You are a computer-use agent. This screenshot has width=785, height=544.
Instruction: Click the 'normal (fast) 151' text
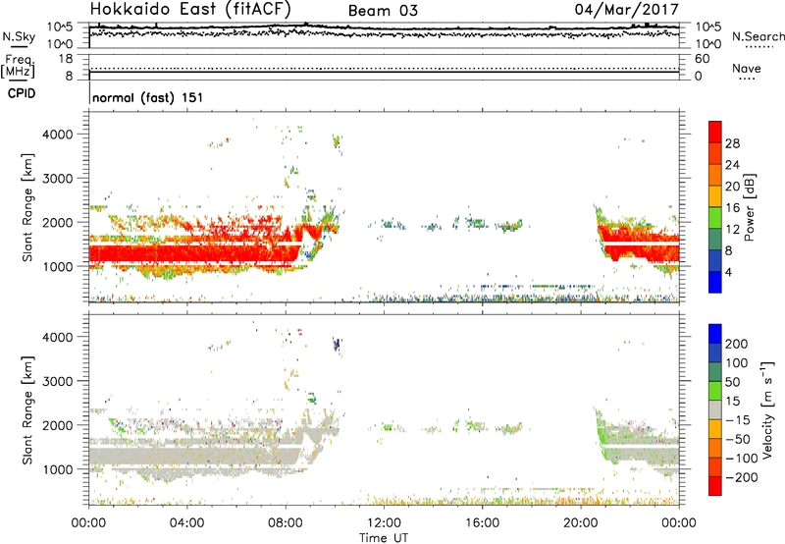coord(148,97)
